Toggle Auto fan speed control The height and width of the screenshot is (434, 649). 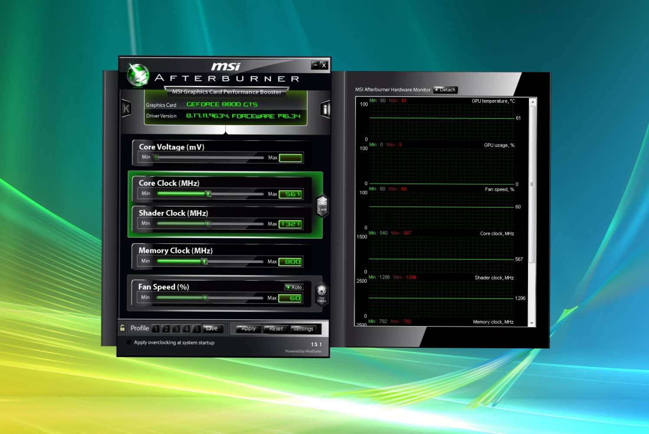click(294, 287)
